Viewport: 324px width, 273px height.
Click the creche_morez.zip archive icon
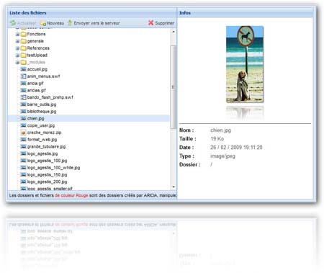pos(23,133)
